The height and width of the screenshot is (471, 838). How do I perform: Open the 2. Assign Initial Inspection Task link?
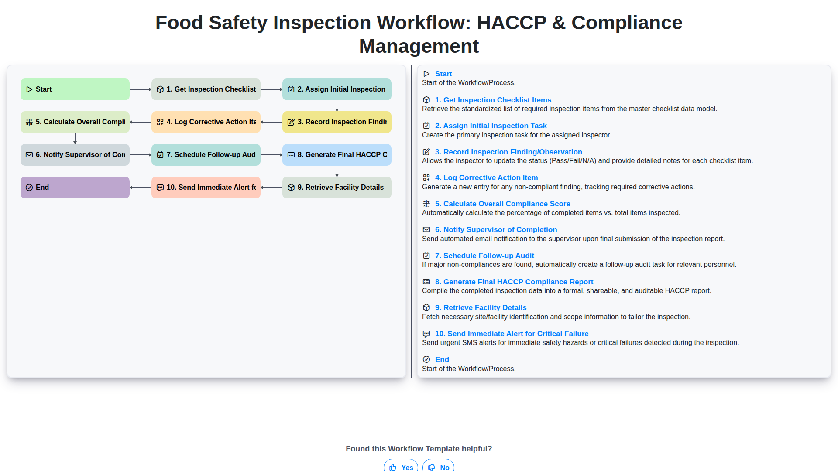click(x=491, y=126)
